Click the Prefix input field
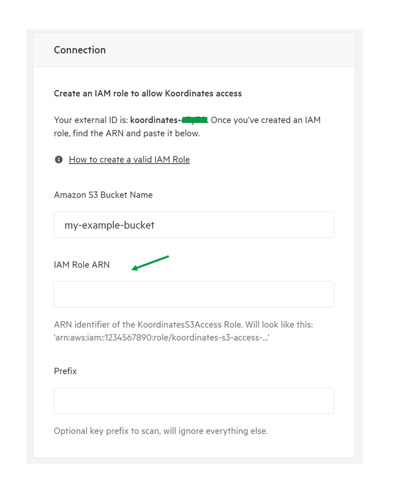 [193, 400]
